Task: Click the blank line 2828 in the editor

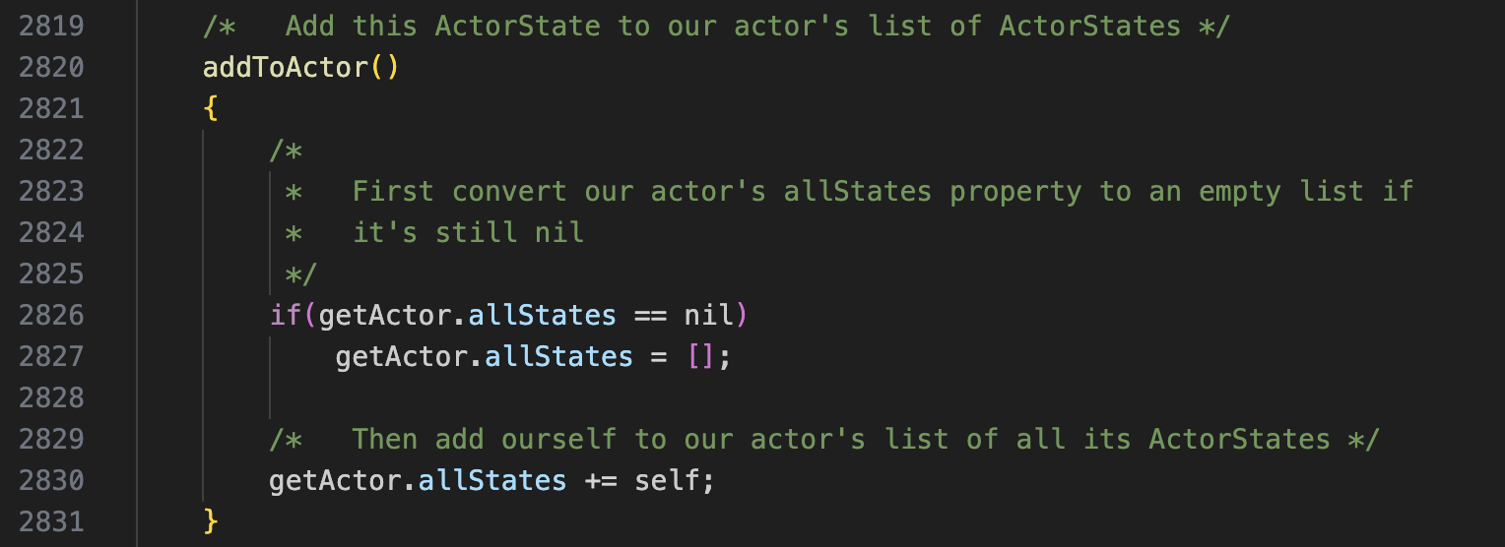Action: [689, 397]
